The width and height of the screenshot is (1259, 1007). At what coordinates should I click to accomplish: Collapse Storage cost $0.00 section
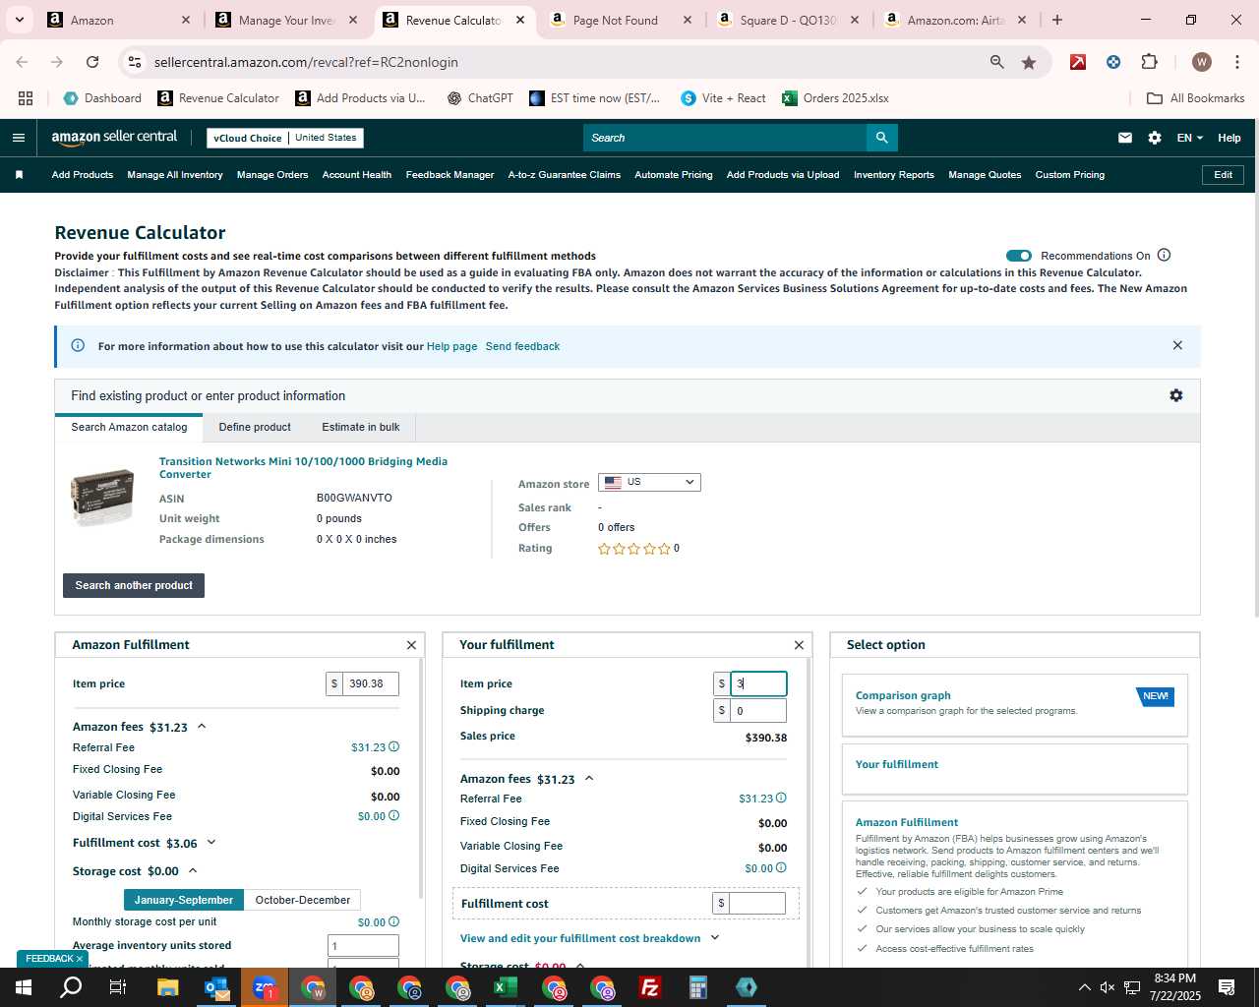193,871
